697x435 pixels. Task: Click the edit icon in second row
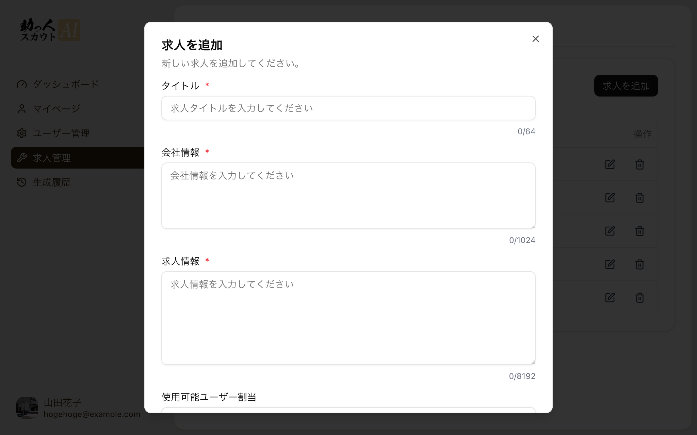(x=610, y=198)
